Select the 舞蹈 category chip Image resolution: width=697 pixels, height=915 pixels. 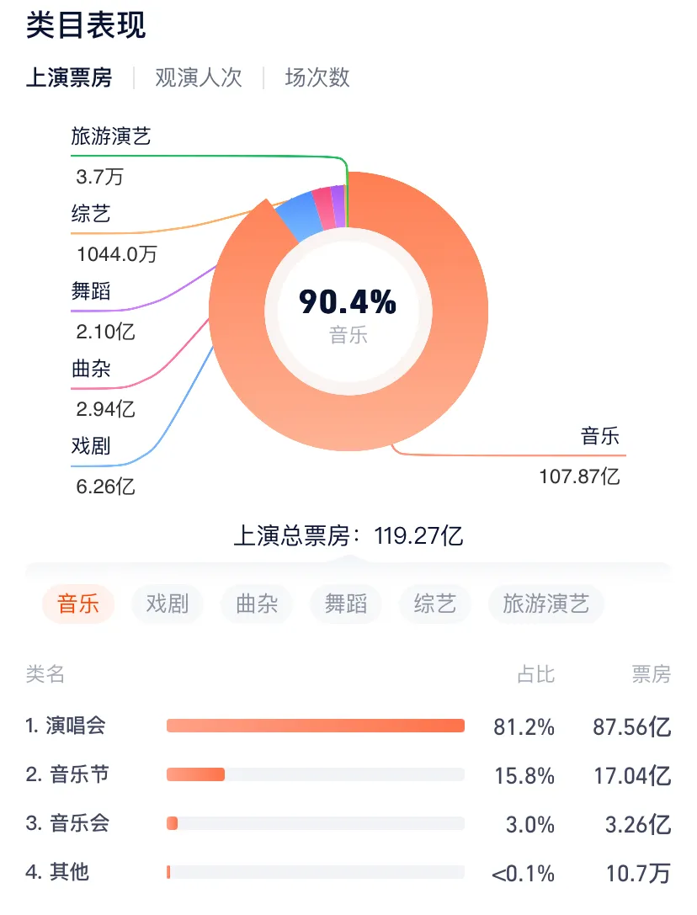[x=346, y=604]
